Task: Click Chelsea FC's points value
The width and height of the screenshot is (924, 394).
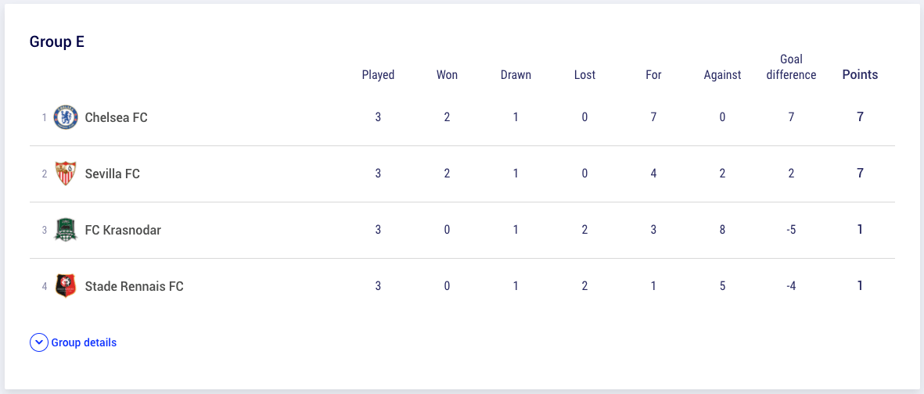Action: (x=861, y=117)
